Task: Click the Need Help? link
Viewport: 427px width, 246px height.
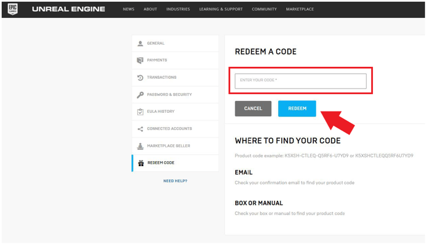Action: (x=175, y=181)
